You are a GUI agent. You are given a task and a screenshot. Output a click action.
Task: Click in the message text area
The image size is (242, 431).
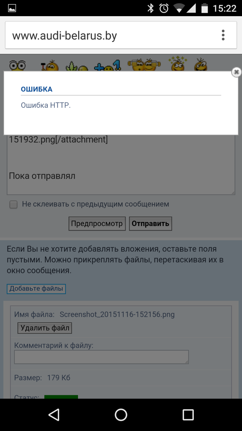coord(121,164)
